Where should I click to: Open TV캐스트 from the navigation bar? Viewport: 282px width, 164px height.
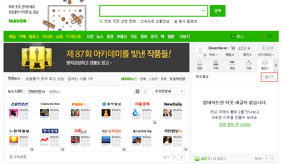click(74, 37)
